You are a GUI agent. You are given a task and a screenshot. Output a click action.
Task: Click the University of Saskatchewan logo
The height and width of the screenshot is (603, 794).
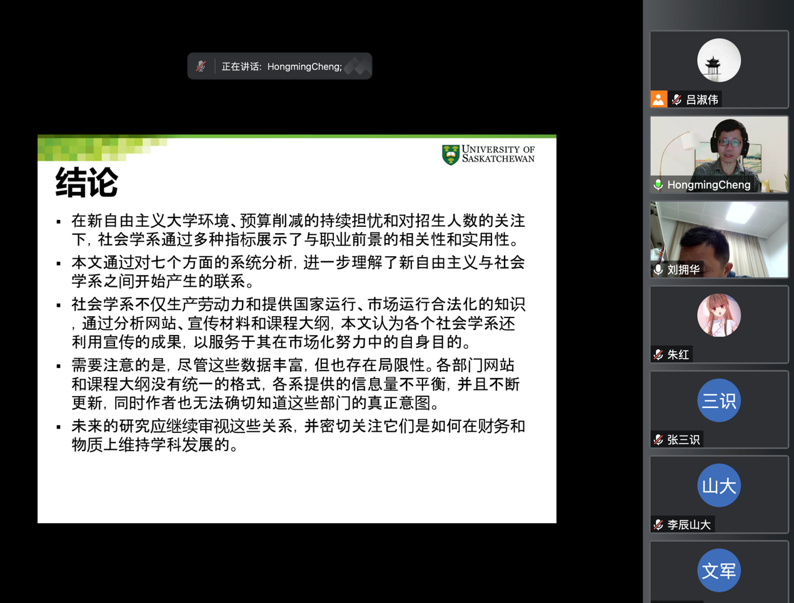coord(488,154)
